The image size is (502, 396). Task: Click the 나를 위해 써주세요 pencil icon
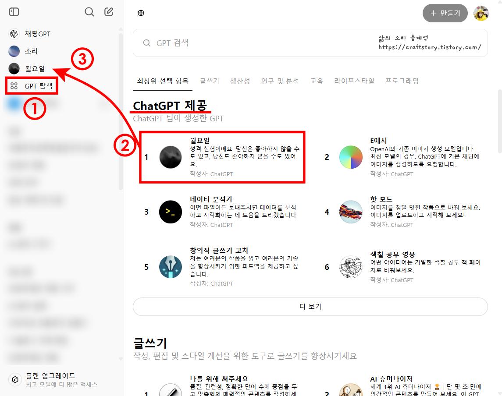coord(170,390)
